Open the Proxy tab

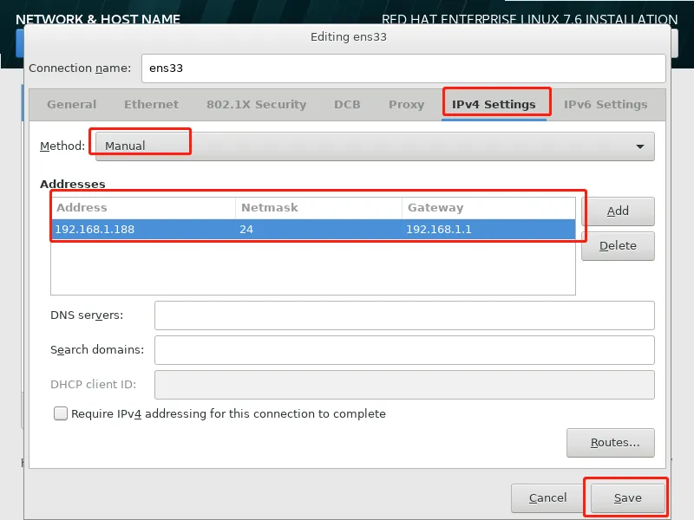tap(405, 104)
